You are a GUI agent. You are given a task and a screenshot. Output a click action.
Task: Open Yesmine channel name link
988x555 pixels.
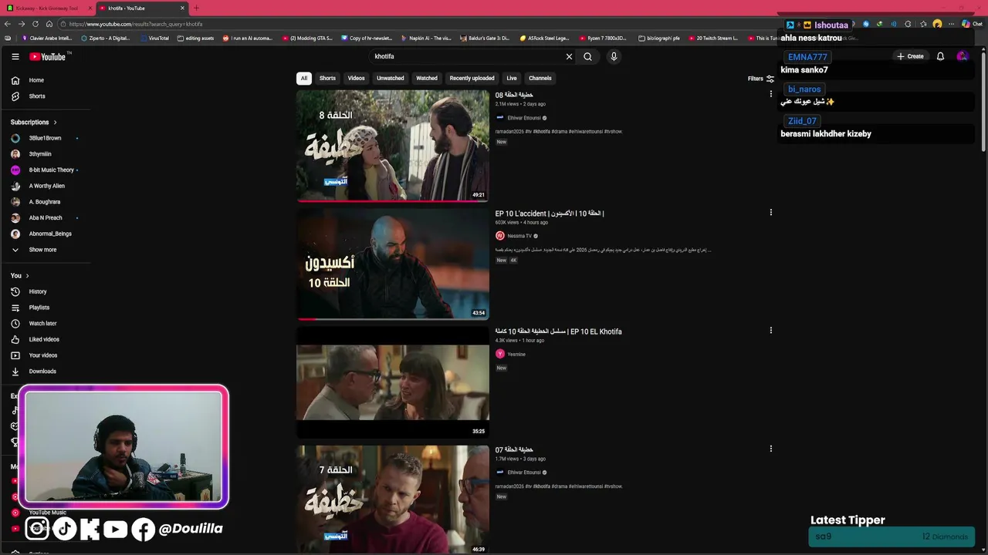click(516, 355)
